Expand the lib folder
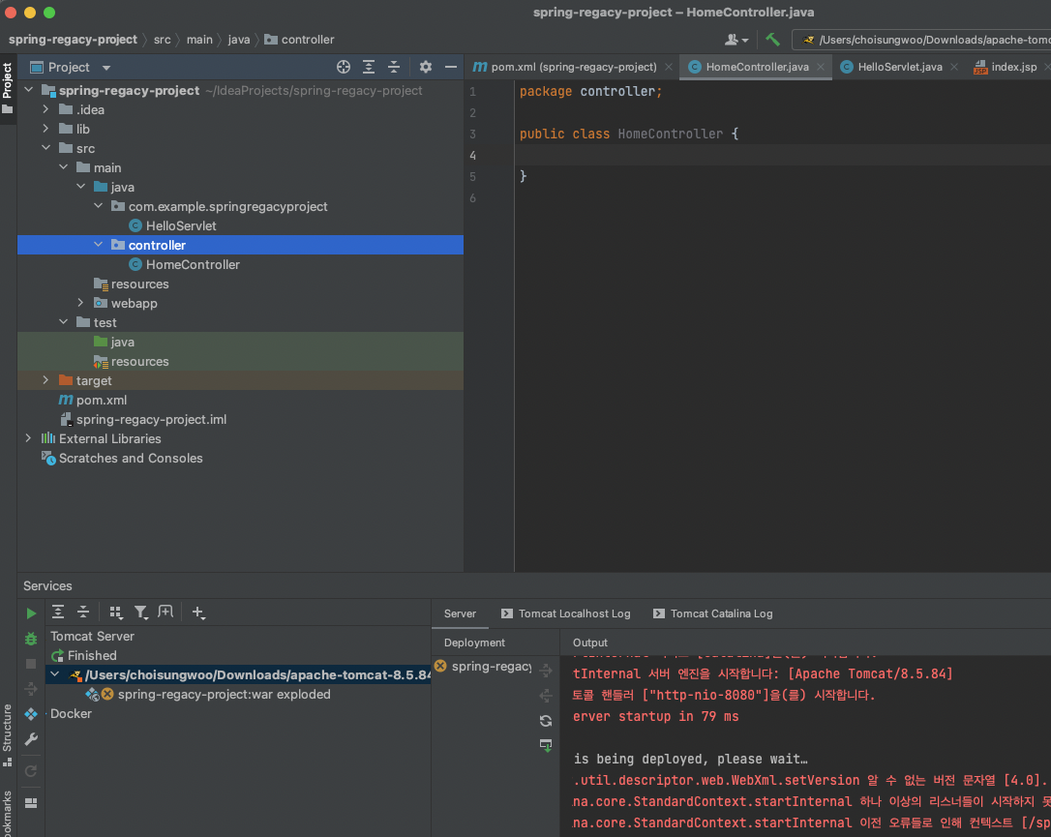 coord(45,129)
